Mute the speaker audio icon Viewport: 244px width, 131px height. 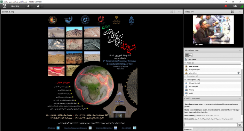click(x=28, y=6)
